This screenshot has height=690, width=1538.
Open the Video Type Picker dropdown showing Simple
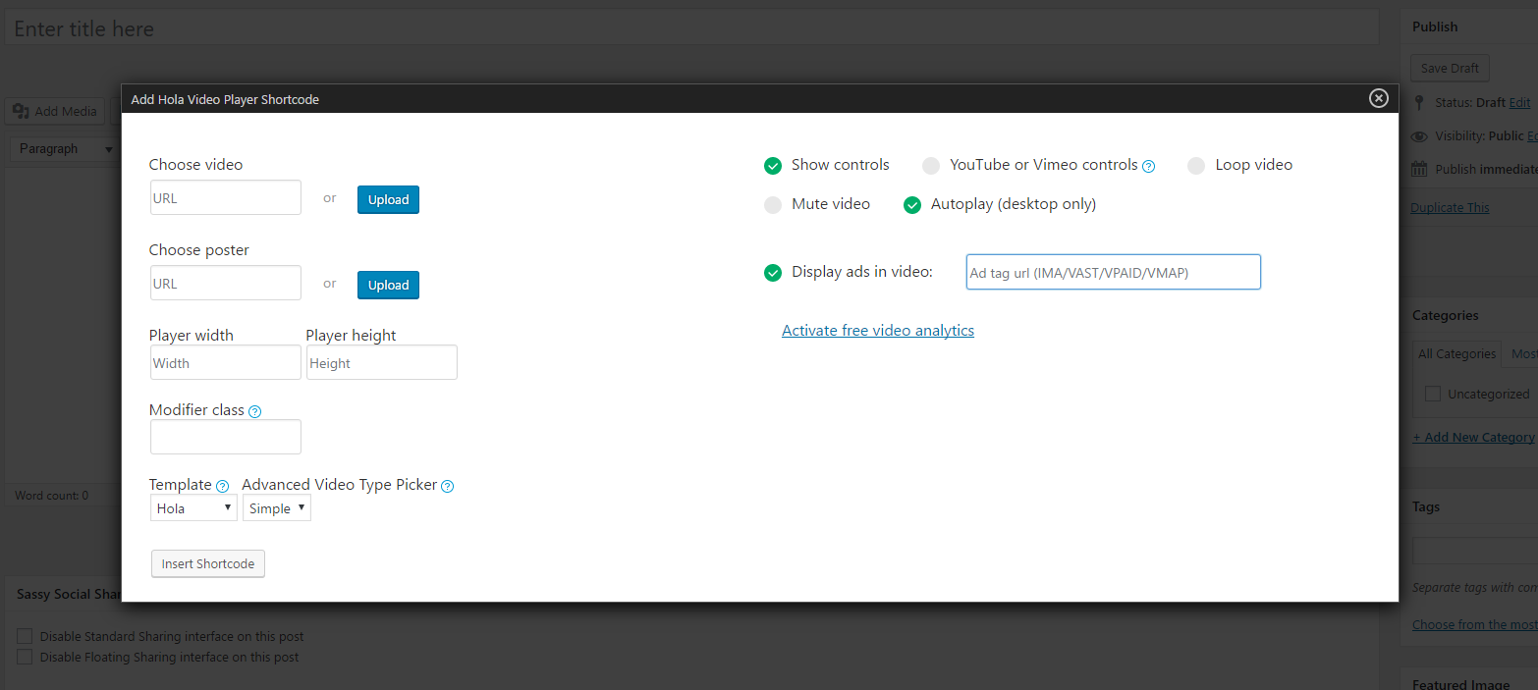coord(277,508)
